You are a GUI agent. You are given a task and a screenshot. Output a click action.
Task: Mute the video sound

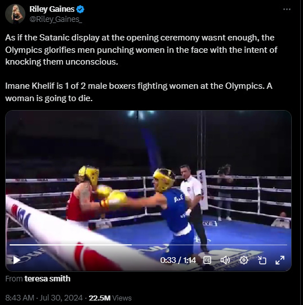tap(225, 260)
